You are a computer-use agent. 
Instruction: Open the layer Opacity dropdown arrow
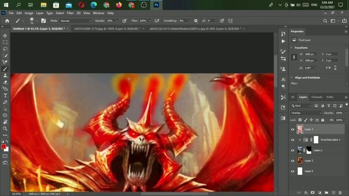(345, 113)
